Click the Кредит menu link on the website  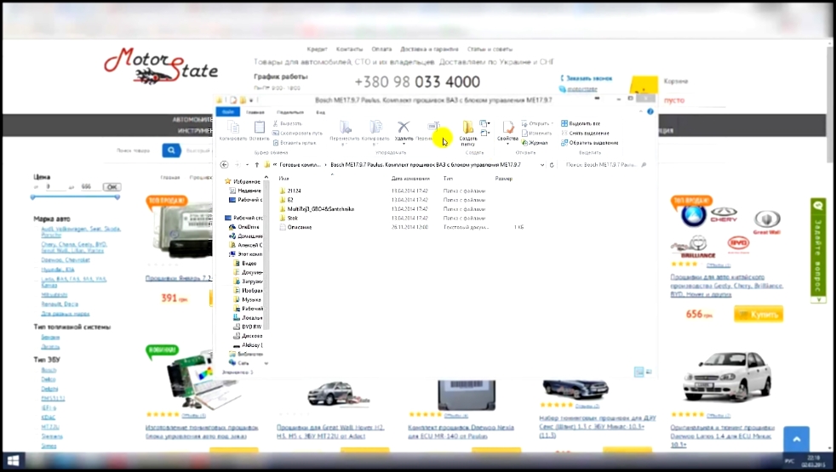317,49
